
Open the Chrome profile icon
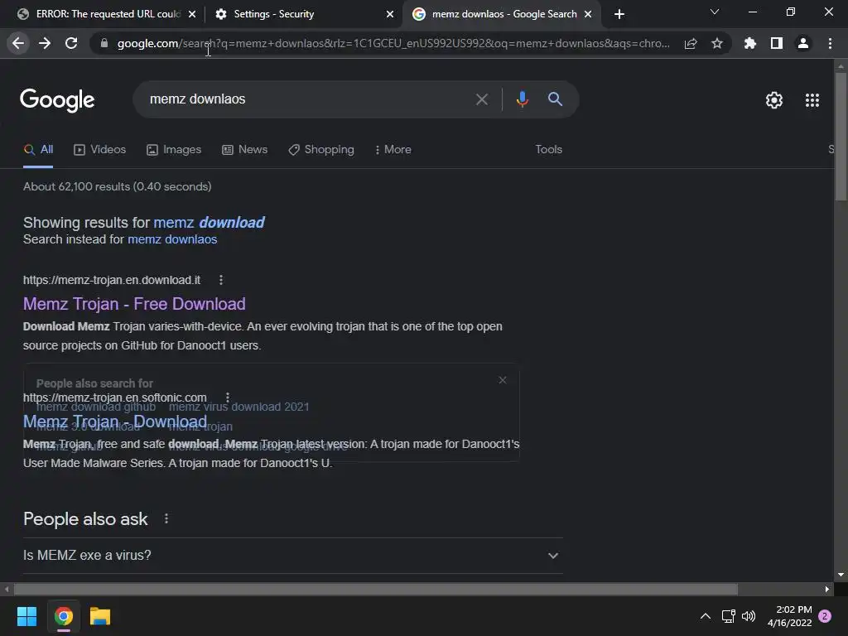click(803, 43)
